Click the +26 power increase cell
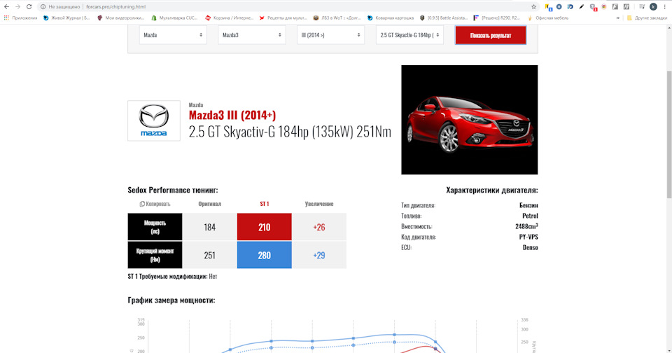Viewport: 672px width, 353px height. 319,227
